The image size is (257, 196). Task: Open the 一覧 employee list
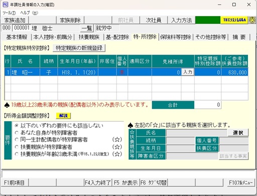tap(87, 28)
